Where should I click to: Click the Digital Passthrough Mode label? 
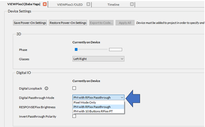[x=37, y=98]
